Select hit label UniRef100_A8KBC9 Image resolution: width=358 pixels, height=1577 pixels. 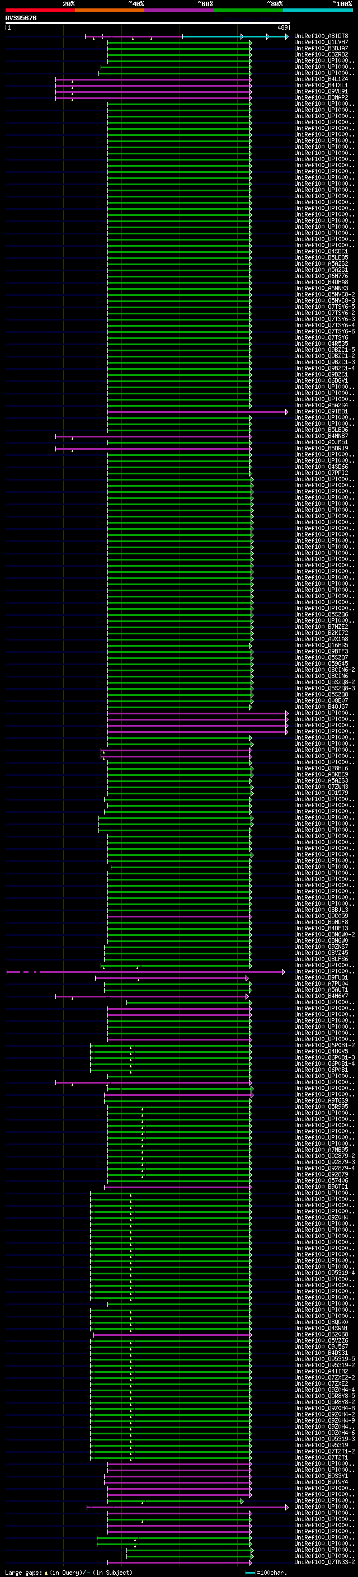[x=321, y=774]
